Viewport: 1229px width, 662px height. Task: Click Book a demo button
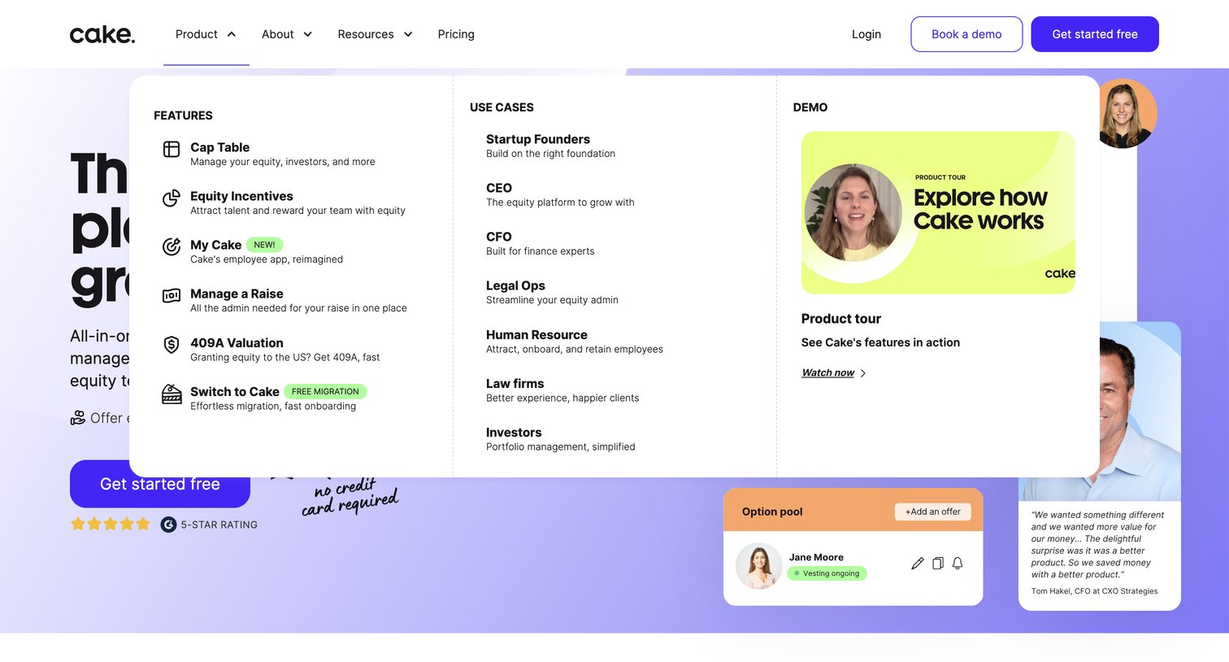coord(966,34)
